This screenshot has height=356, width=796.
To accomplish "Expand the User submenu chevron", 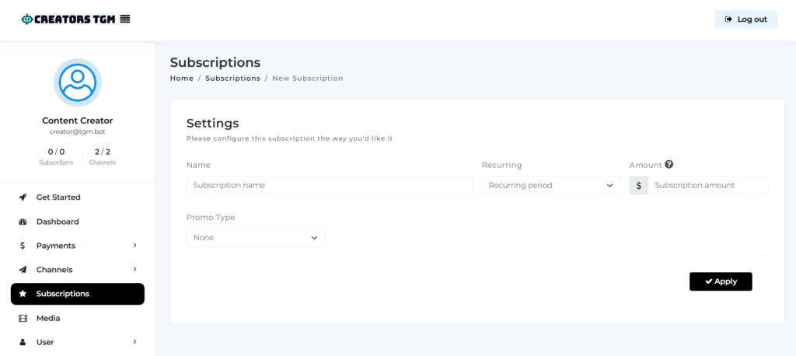I will [x=134, y=342].
